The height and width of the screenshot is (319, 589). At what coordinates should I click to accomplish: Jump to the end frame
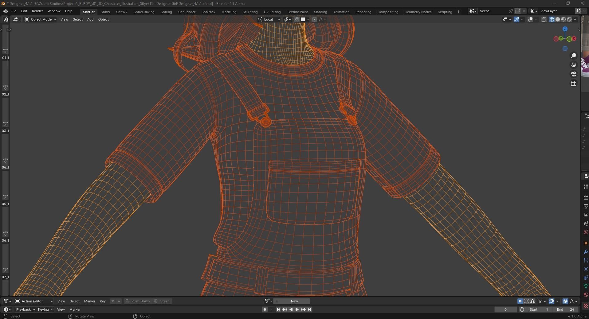point(309,309)
